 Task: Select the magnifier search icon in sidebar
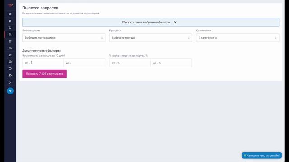(10, 35)
